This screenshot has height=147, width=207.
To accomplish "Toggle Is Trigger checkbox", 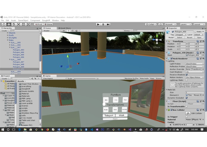I will [x=187, y=117].
